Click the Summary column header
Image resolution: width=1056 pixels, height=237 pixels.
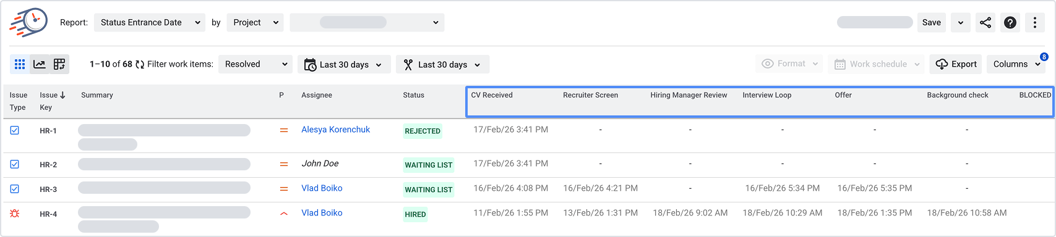point(97,95)
